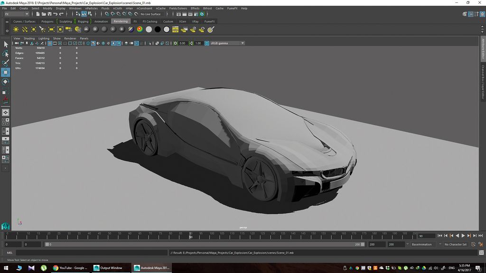Toggle the No Live Surface button
Viewport: 486px width, 273px height.
(151, 14)
